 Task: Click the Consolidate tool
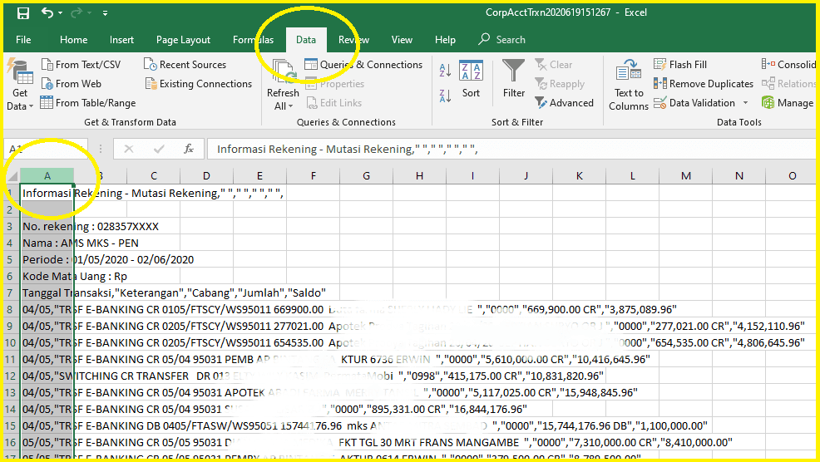click(788, 65)
